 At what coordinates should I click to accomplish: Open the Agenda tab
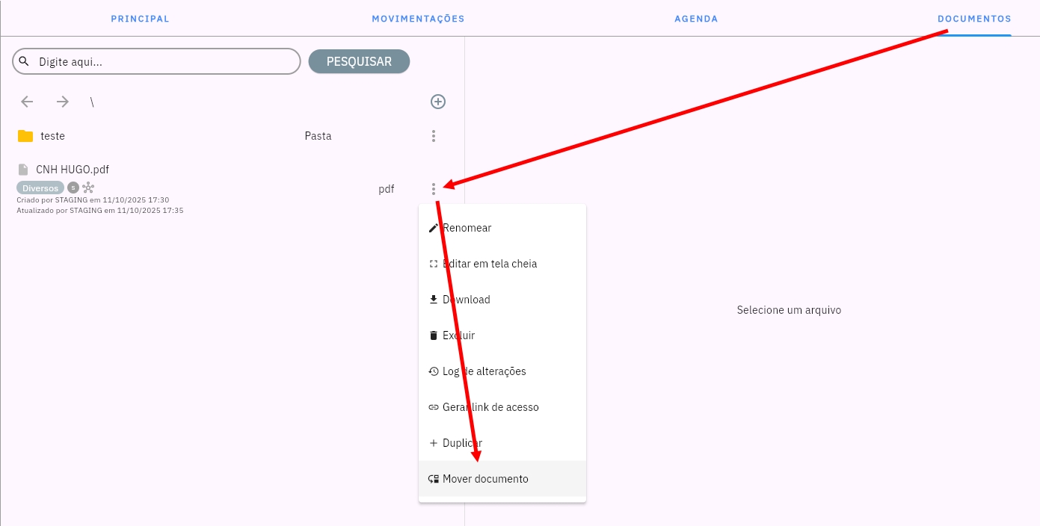pos(696,19)
